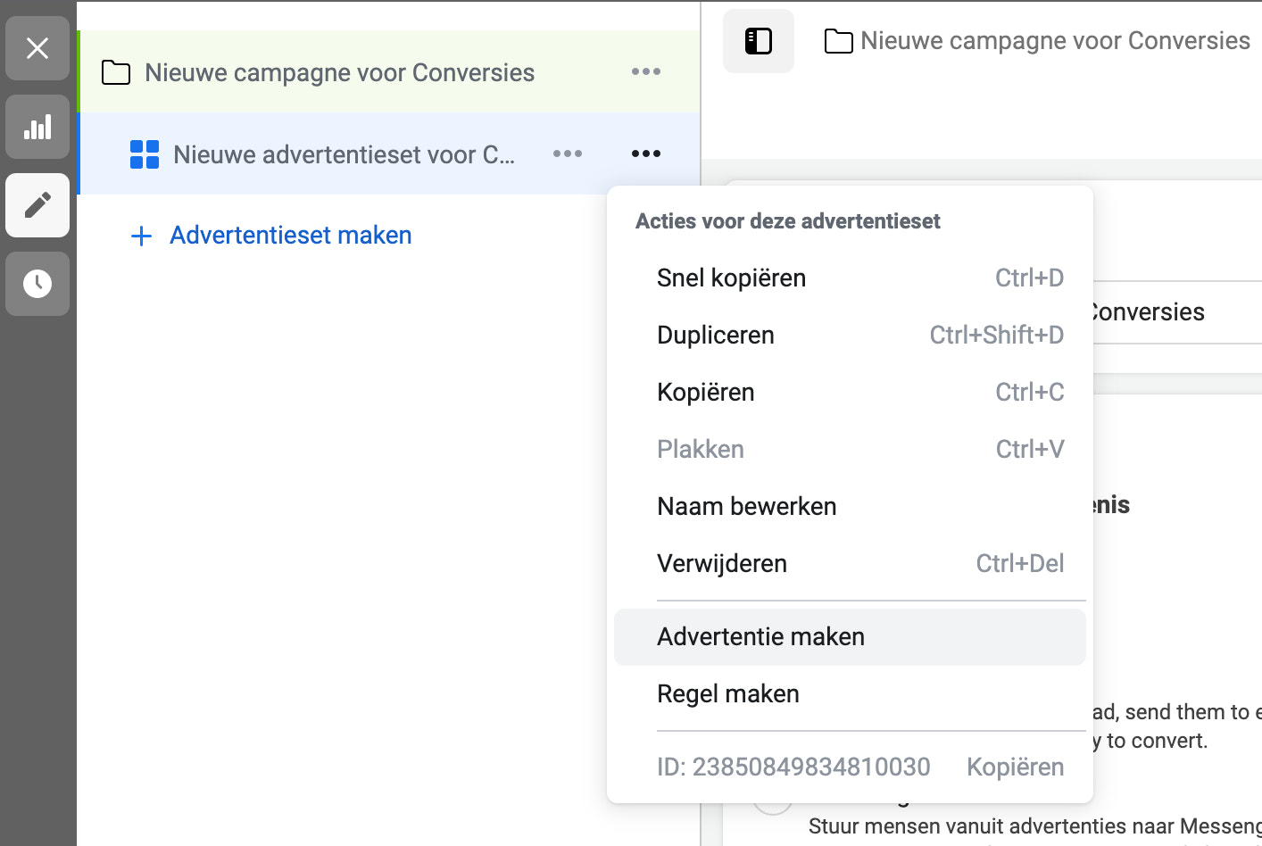The image size is (1262, 846).
Task: Select Snel kopiëren in the actions menu
Action: pos(731,278)
